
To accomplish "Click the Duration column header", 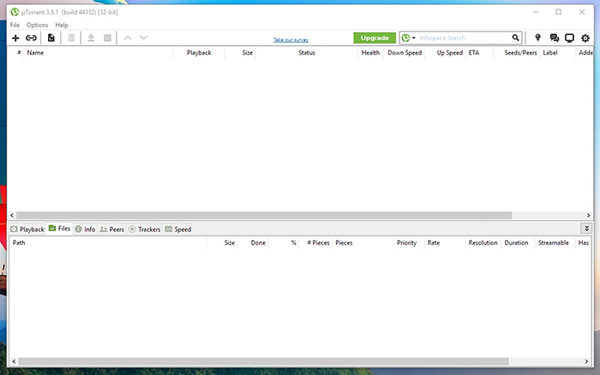I will 518,243.
